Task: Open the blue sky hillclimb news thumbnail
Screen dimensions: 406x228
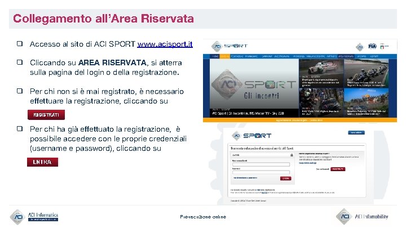Action: (367, 102)
